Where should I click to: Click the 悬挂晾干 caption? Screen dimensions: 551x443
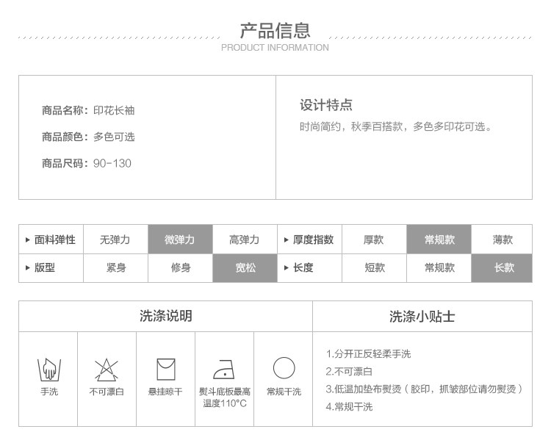point(165,392)
